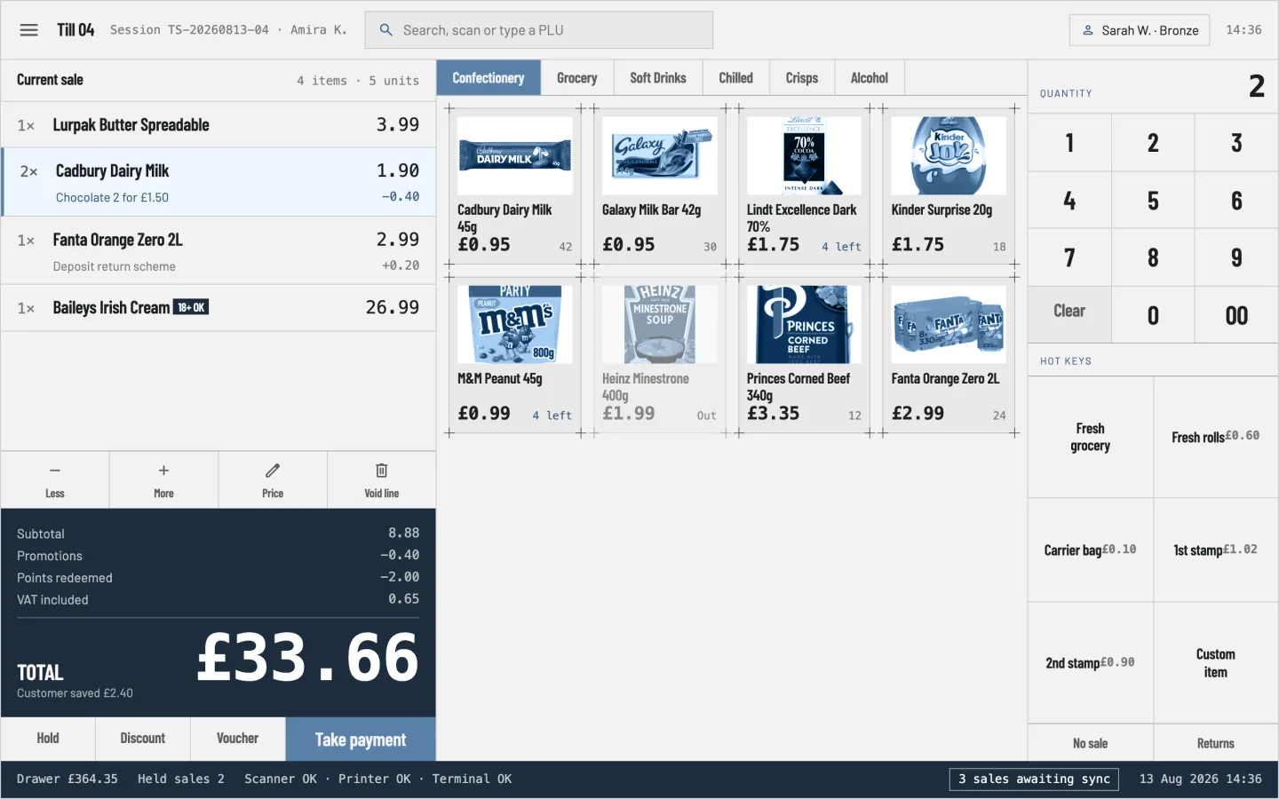Select the Fanta Orange Zero 2L sale line
This screenshot has height=799, width=1279.
click(218, 250)
